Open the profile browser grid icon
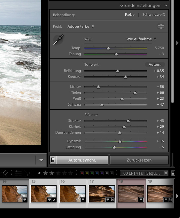The width and height of the screenshot is (180, 218). coord(161,26)
